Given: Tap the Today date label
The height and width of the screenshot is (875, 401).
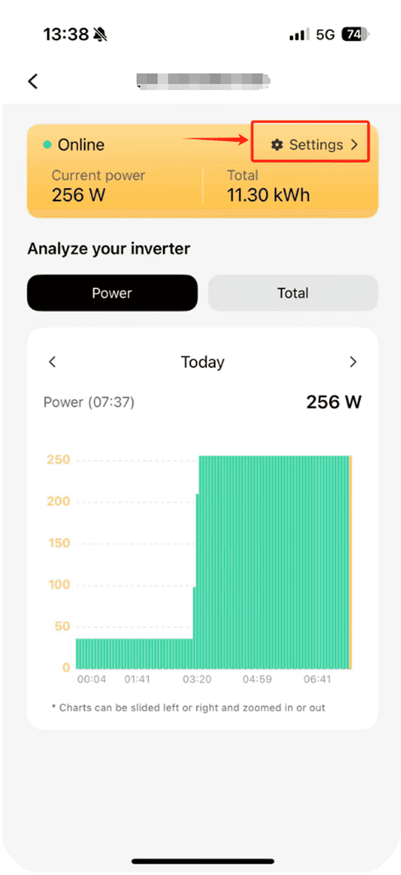Looking at the screenshot, I should pyautogui.click(x=203, y=362).
